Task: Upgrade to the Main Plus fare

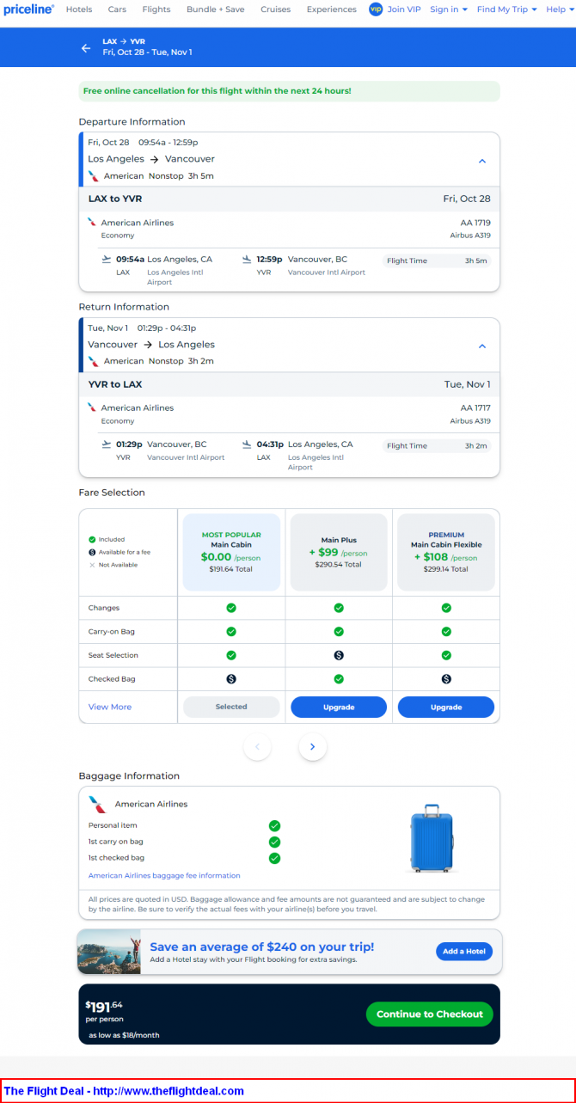Action: click(339, 707)
